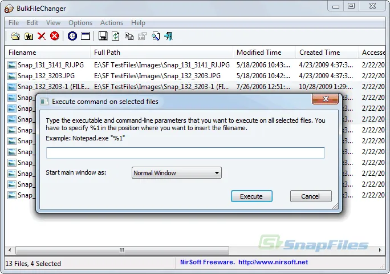Click the command-line input field
Viewport: 390px width, 274px height.
(185, 152)
